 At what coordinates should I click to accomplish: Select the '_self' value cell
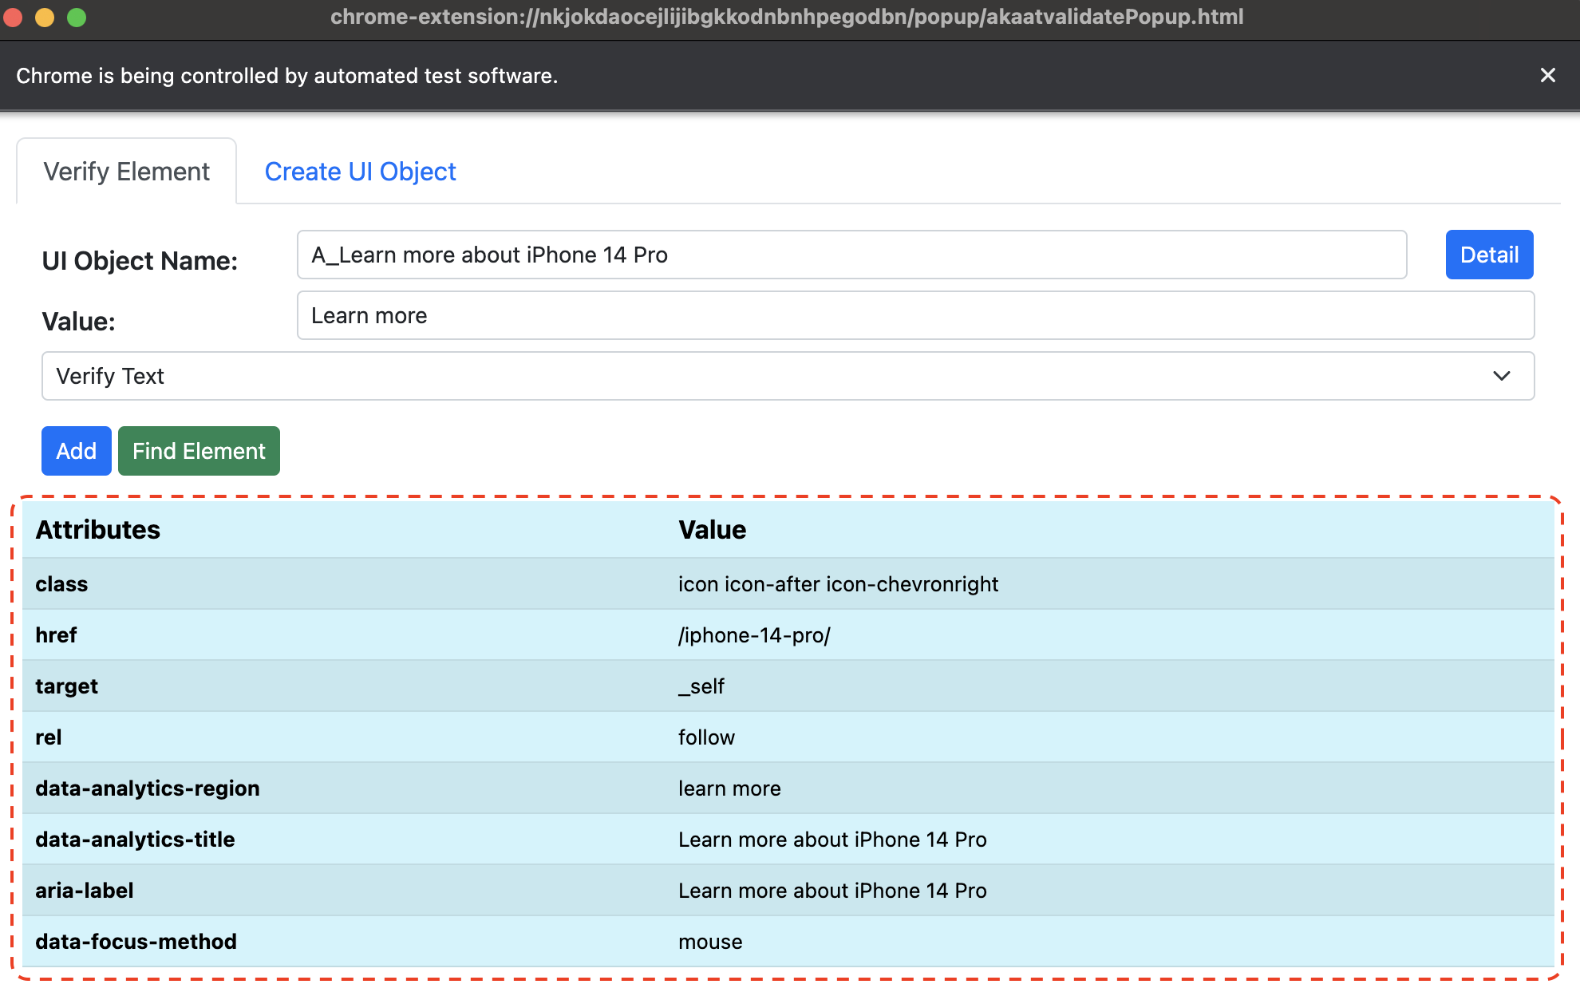point(1109,686)
